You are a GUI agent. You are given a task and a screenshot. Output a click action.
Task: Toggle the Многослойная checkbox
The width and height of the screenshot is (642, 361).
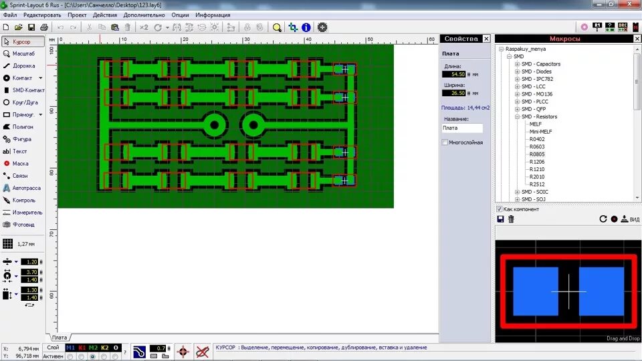click(x=445, y=142)
